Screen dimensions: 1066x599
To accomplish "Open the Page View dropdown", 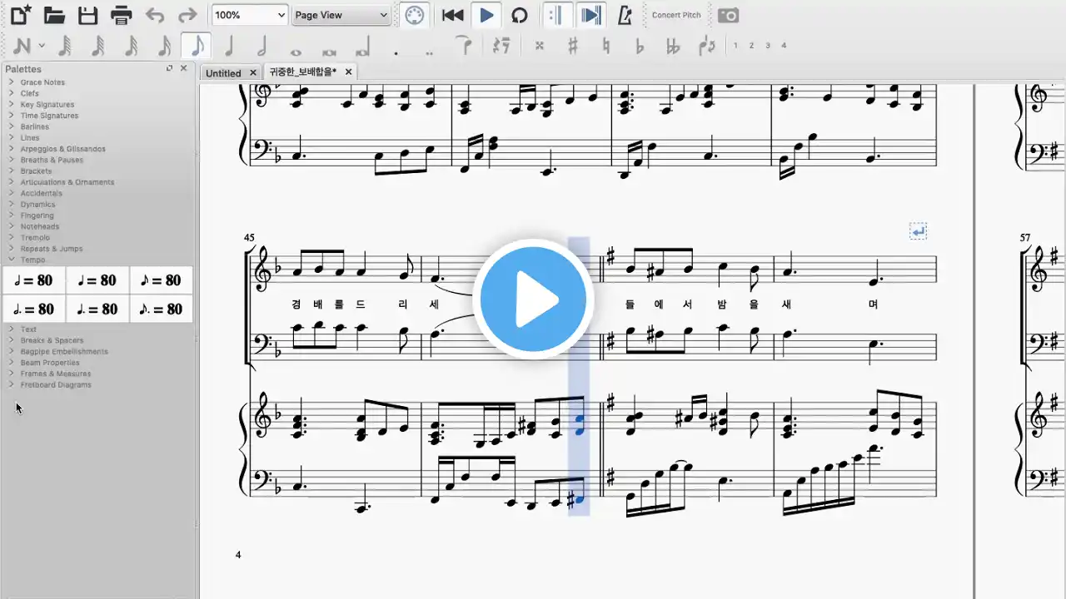I will pyautogui.click(x=341, y=15).
